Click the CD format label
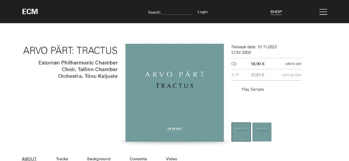The width and height of the screenshot is (349, 161). point(234,64)
